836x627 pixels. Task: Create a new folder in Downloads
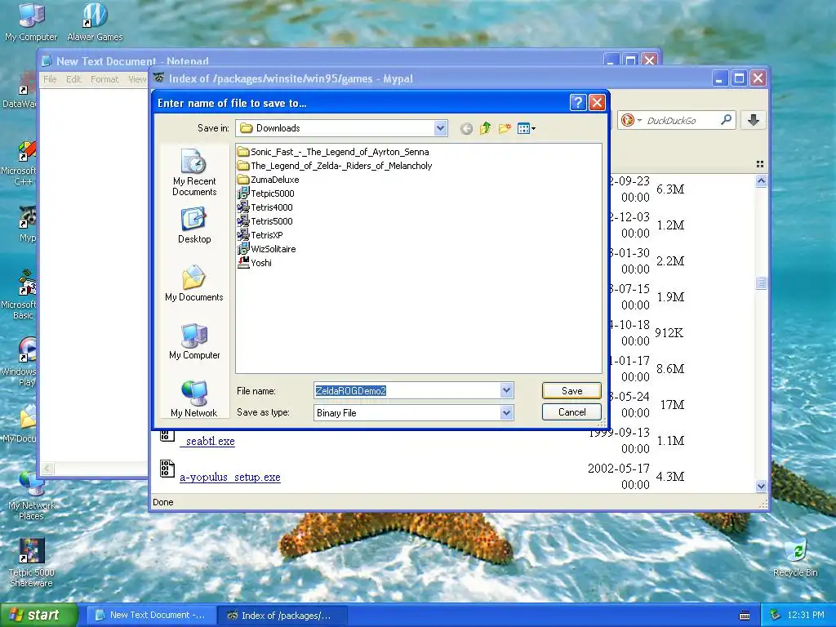(505, 128)
